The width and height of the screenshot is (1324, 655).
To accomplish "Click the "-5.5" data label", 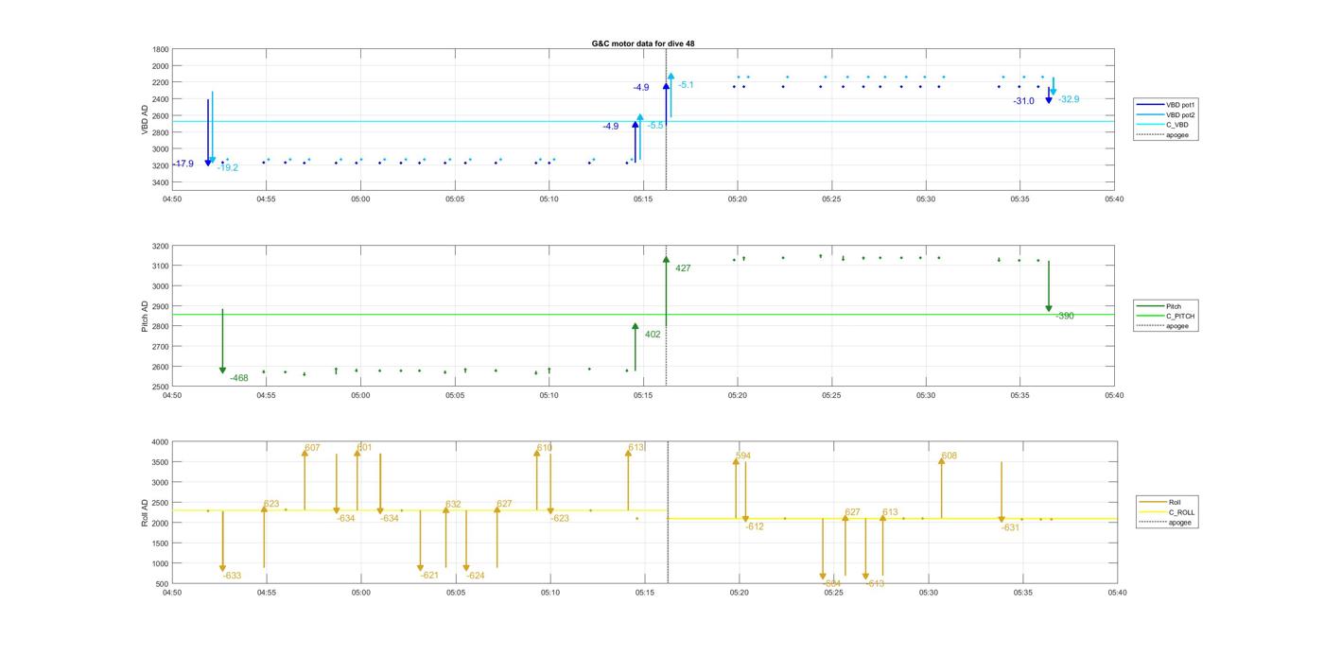I will (655, 126).
